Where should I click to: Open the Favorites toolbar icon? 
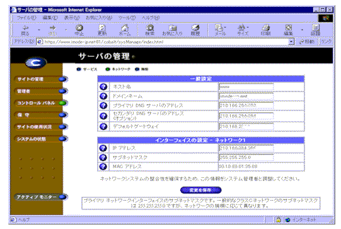(173, 30)
